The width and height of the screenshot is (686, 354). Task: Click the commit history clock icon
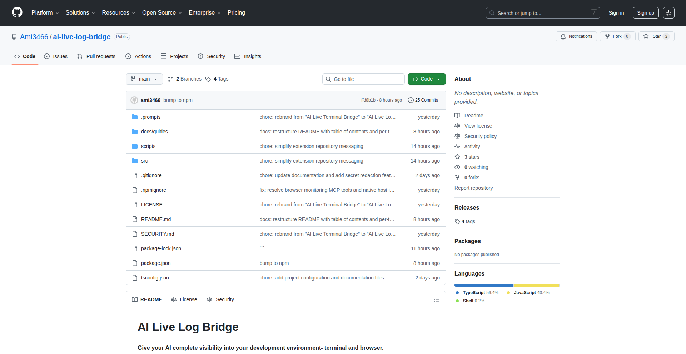click(411, 100)
